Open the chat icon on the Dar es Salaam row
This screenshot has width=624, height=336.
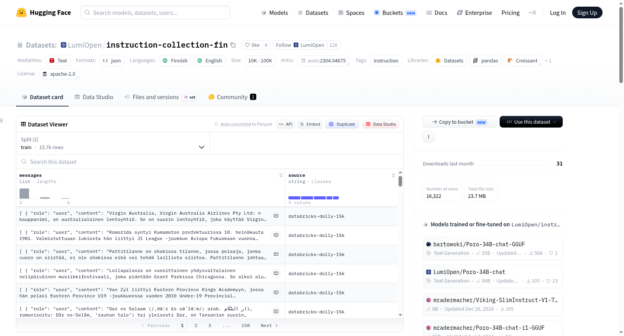[x=276, y=312]
